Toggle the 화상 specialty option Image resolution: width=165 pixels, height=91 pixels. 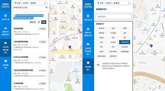click(x=102, y=42)
